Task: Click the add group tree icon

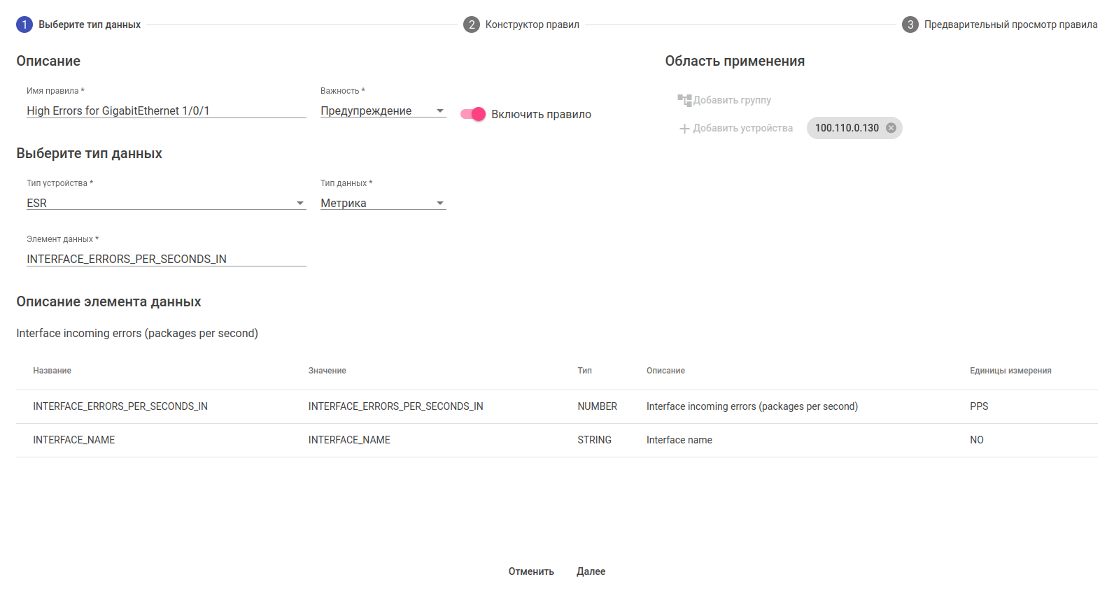Action: coord(684,100)
